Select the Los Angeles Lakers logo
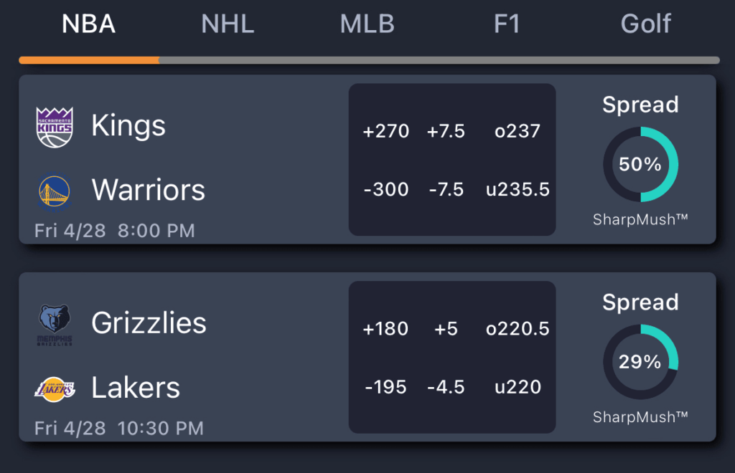 coord(55,388)
